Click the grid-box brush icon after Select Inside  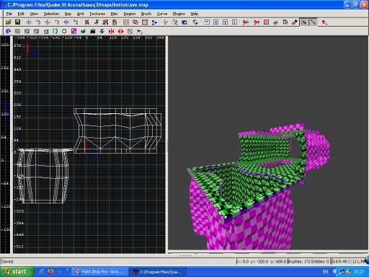tap(126, 22)
